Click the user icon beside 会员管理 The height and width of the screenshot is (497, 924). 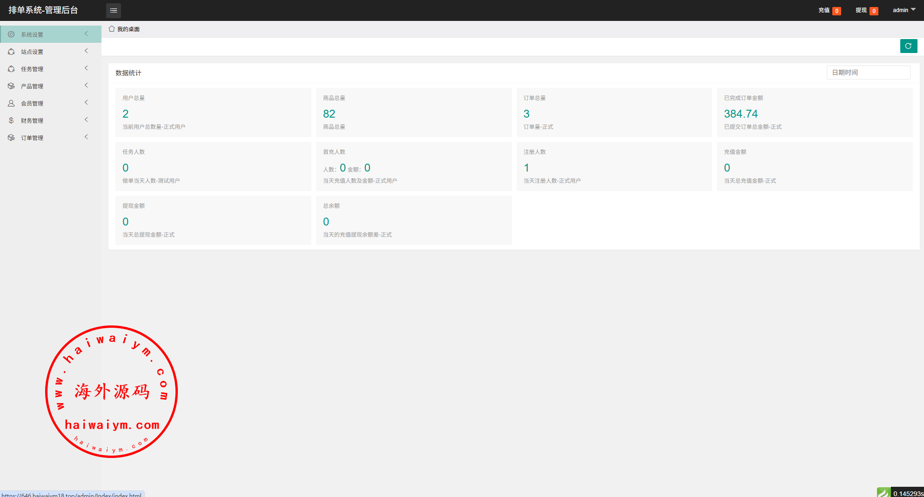[x=11, y=103]
